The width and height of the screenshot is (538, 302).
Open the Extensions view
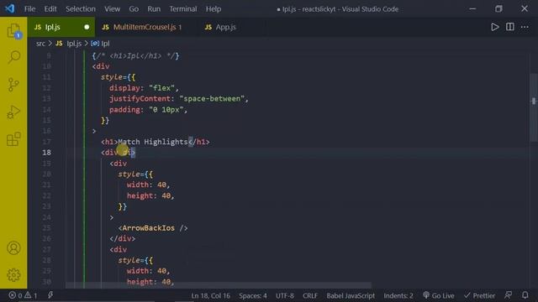13,139
